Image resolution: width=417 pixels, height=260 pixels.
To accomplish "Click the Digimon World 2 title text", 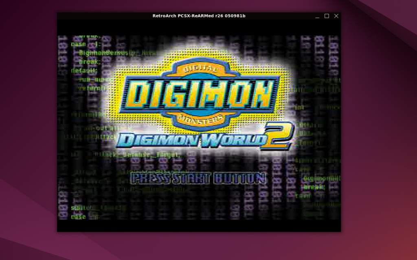I will pos(205,137).
